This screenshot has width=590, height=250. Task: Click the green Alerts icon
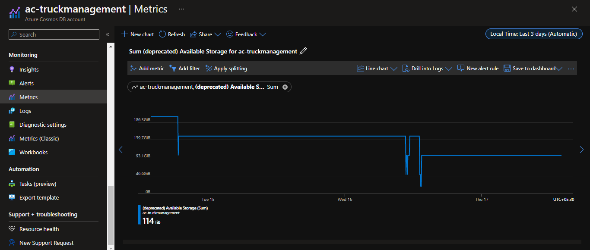click(x=12, y=83)
